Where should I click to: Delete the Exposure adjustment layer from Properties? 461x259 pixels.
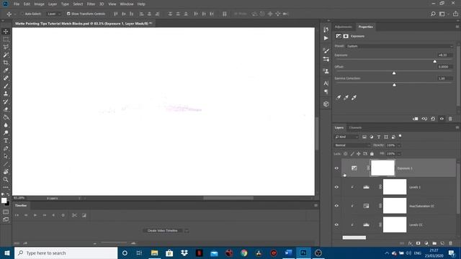[450, 119]
